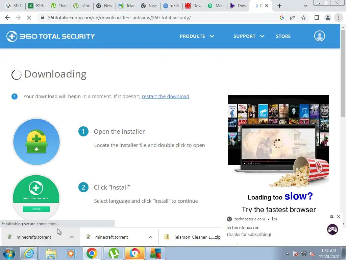Open Chrome three-dot menu

click(339, 18)
